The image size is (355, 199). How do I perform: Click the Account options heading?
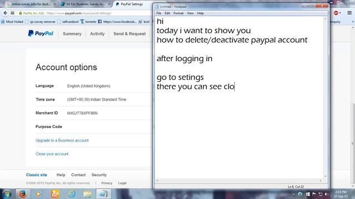[67, 67]
